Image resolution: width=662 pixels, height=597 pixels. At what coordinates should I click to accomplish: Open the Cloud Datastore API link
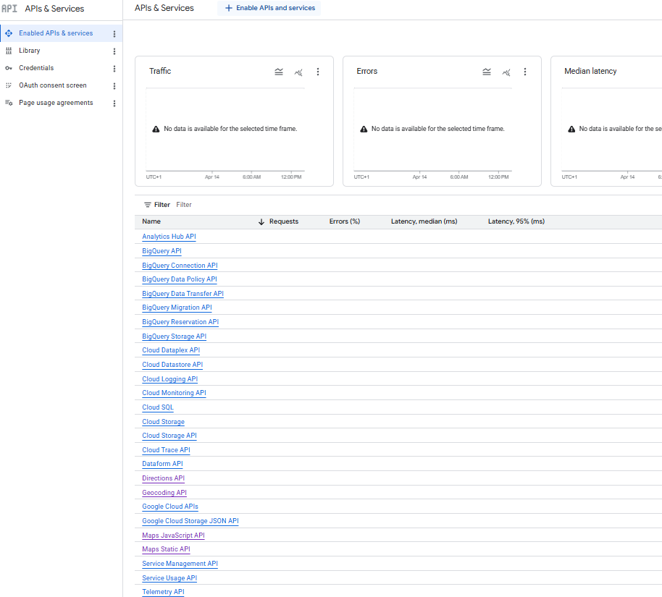click(x=172, y=365)
